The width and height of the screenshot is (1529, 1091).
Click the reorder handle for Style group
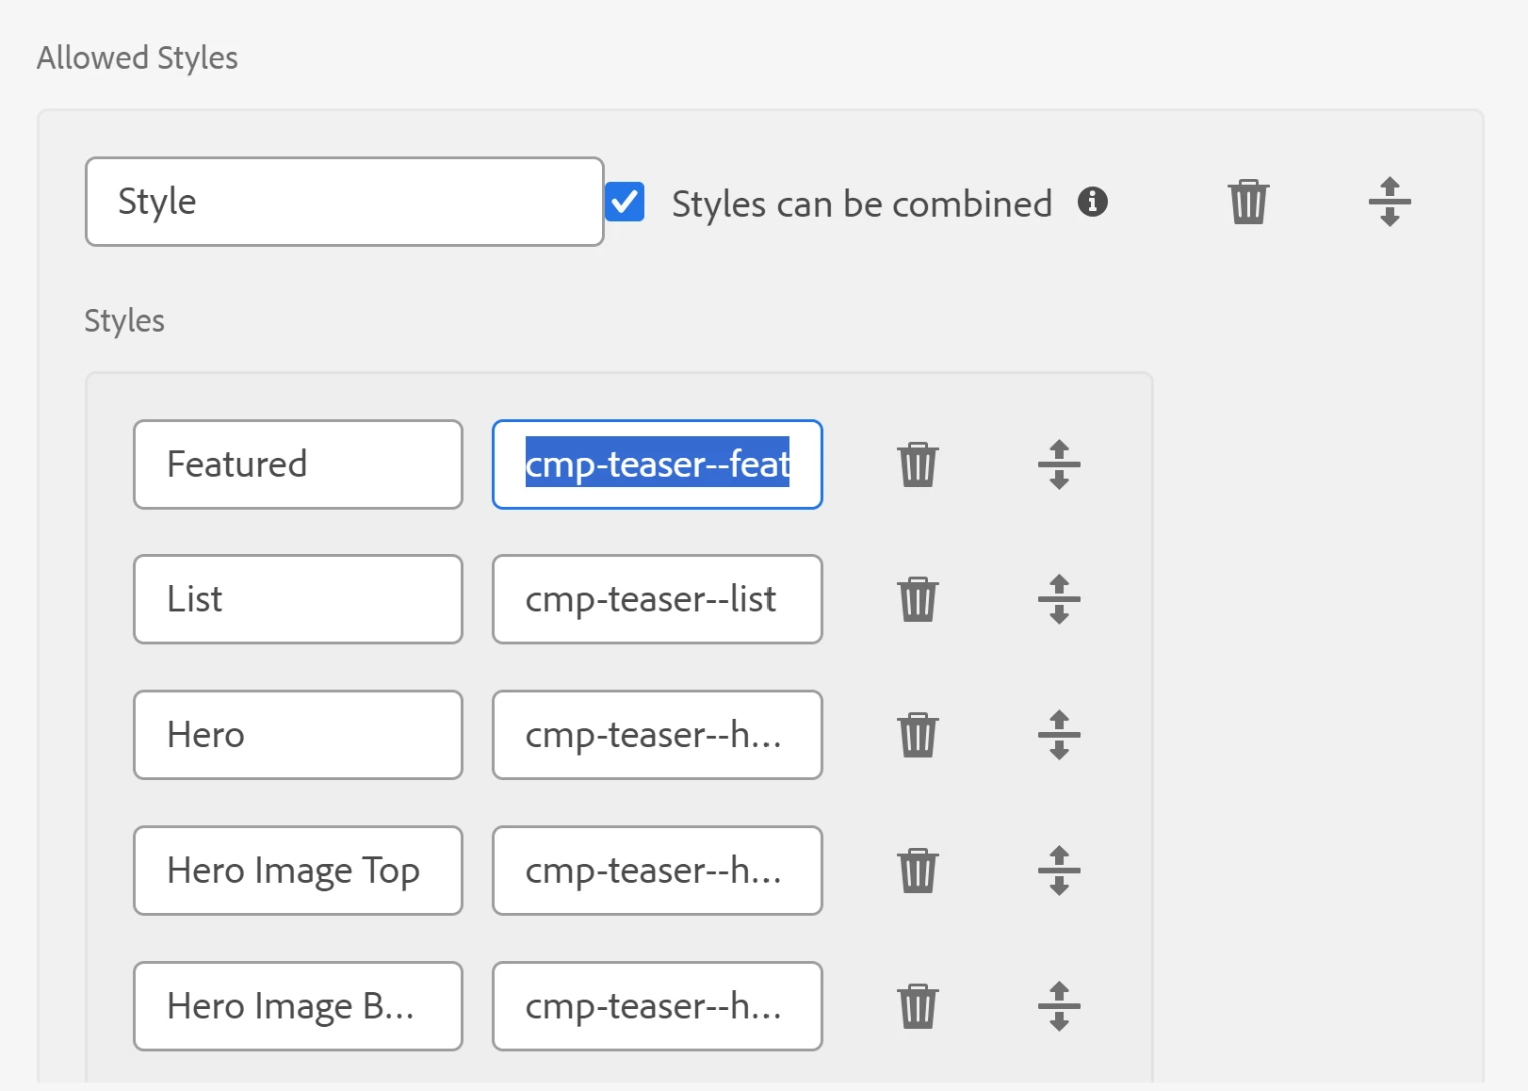(x=1389, y=202)
